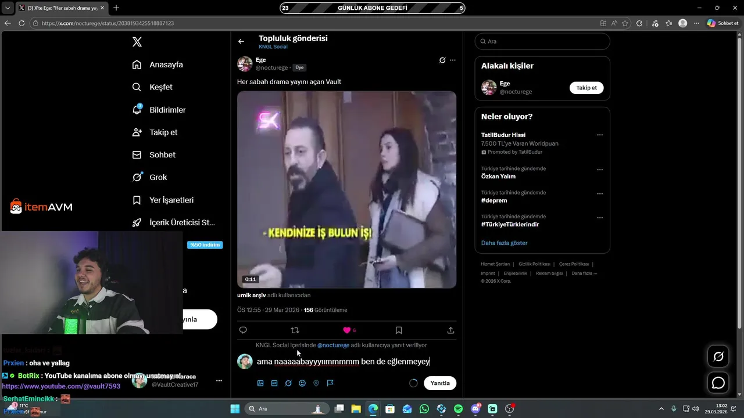Add image to reply
This screenshot has height=418, width=744.
260,383
